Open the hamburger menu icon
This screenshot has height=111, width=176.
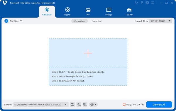tap(153, 3)
